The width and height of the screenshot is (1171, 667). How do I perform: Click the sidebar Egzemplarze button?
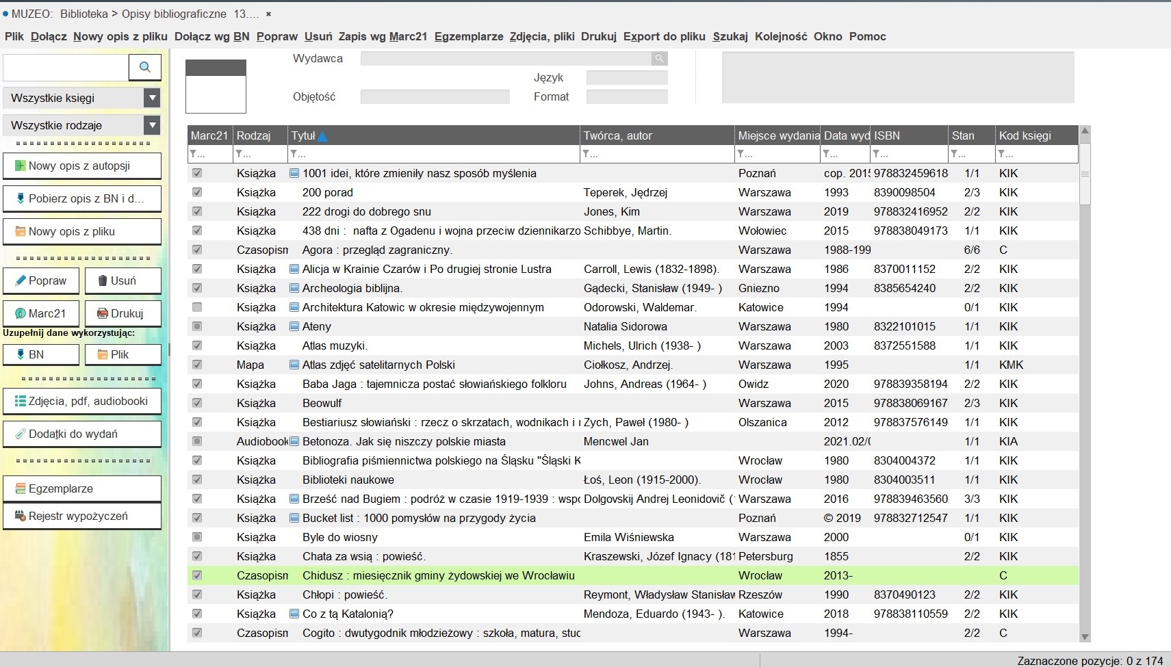pos(82,489)
